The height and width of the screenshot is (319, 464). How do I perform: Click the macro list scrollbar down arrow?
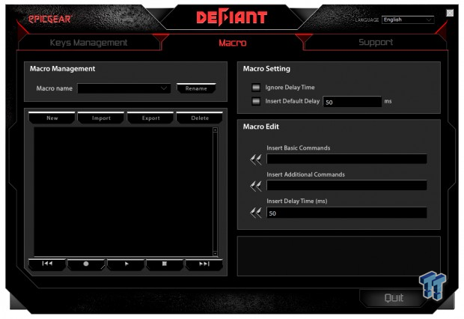click(x=215, y=253)
